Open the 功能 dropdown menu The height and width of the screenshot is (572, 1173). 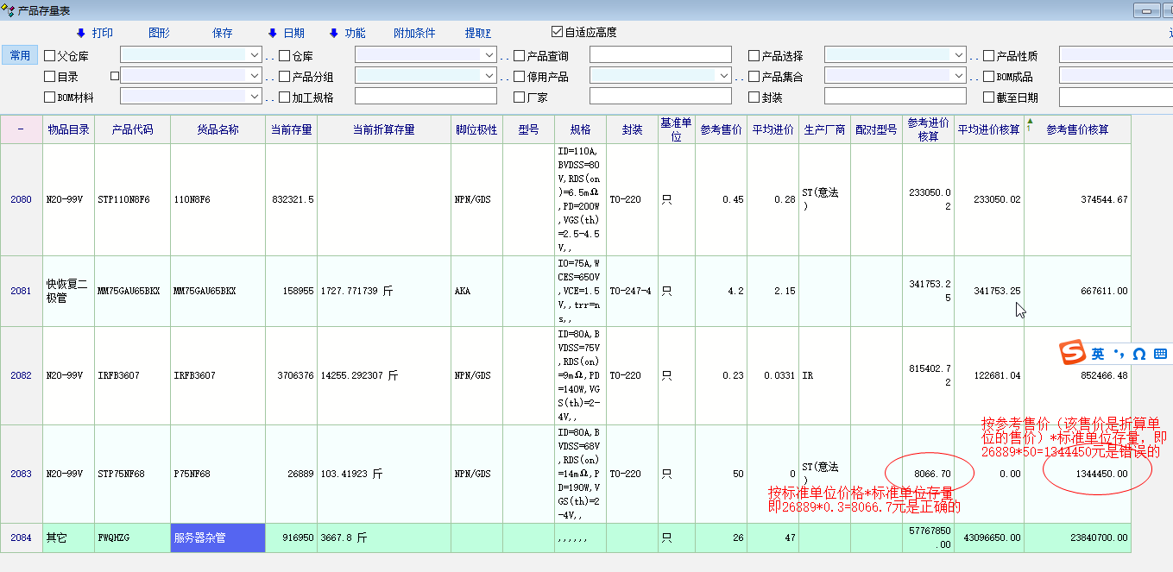point(348,33)
